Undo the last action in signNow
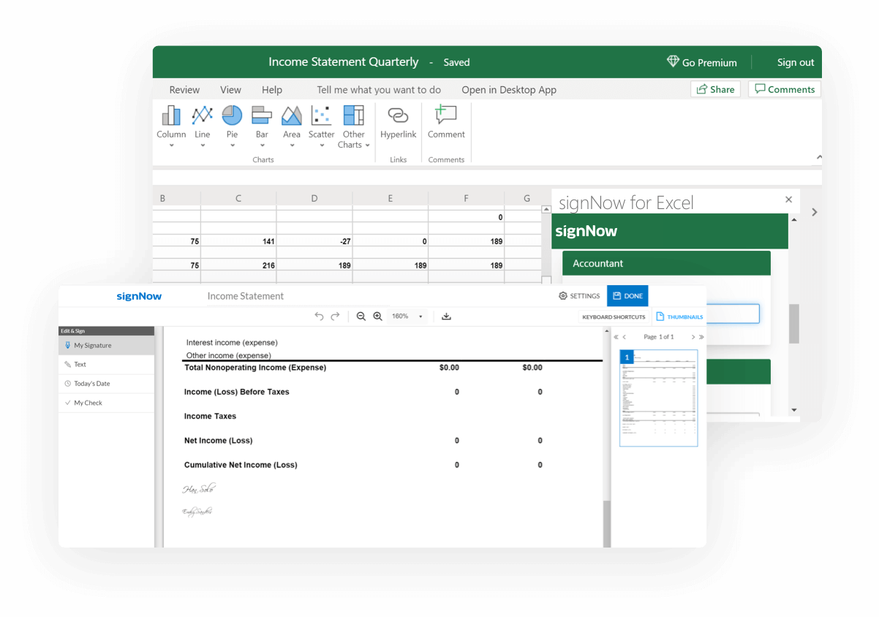Image resolution: width=879 pixels, height=617 pixels. tap(319, 317)
